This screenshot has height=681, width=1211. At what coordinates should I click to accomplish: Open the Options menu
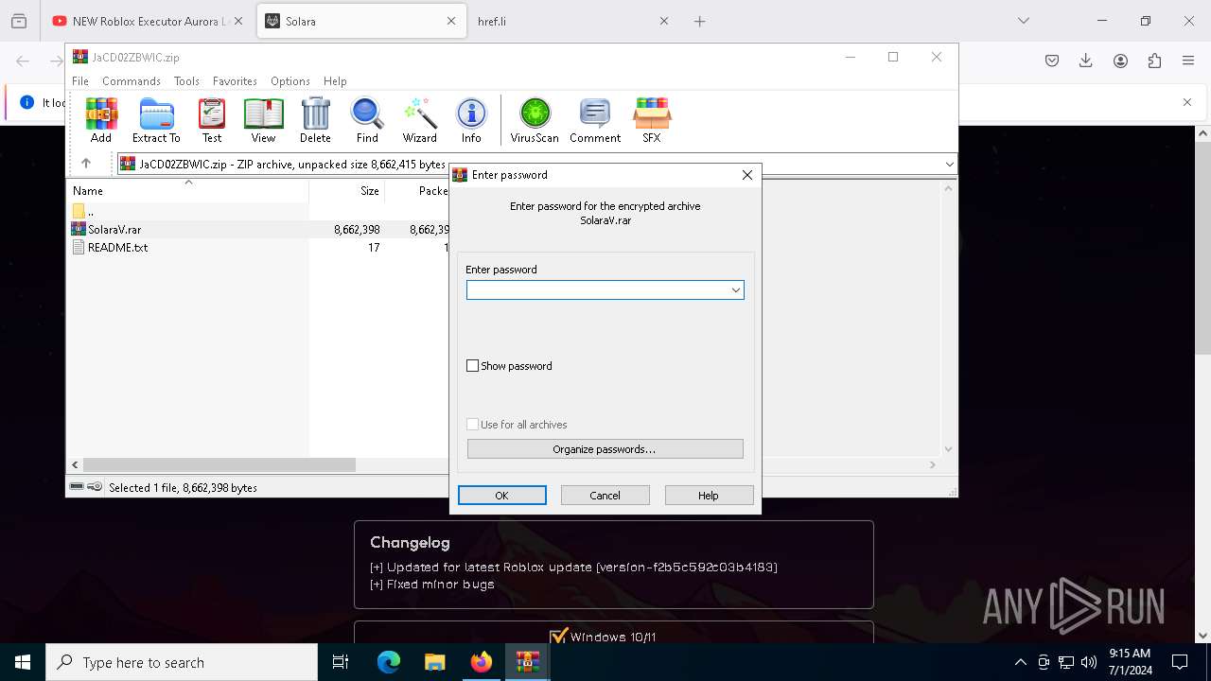[x=290, y=81]
